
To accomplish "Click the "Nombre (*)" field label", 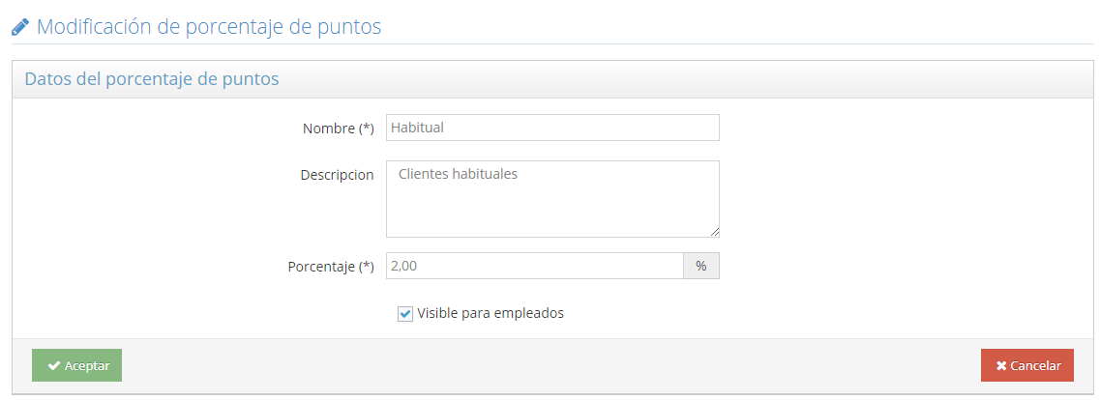I will click(x=339, y=129).
